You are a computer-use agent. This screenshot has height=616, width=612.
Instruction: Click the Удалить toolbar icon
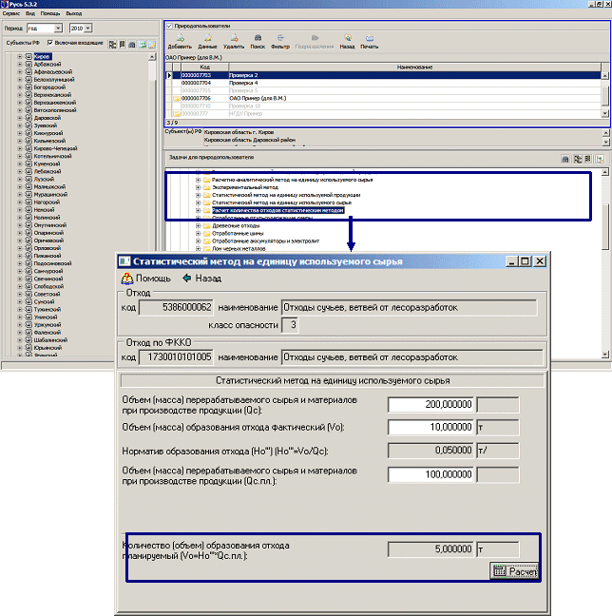(233, 40)
